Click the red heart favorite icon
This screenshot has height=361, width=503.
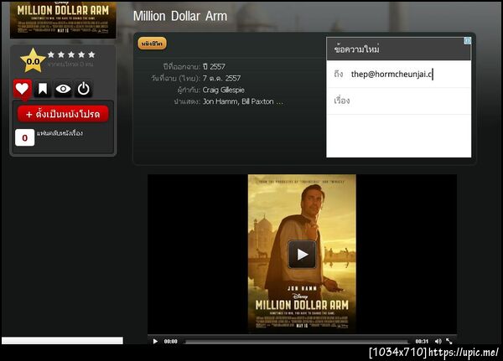[x=22, y=89]
